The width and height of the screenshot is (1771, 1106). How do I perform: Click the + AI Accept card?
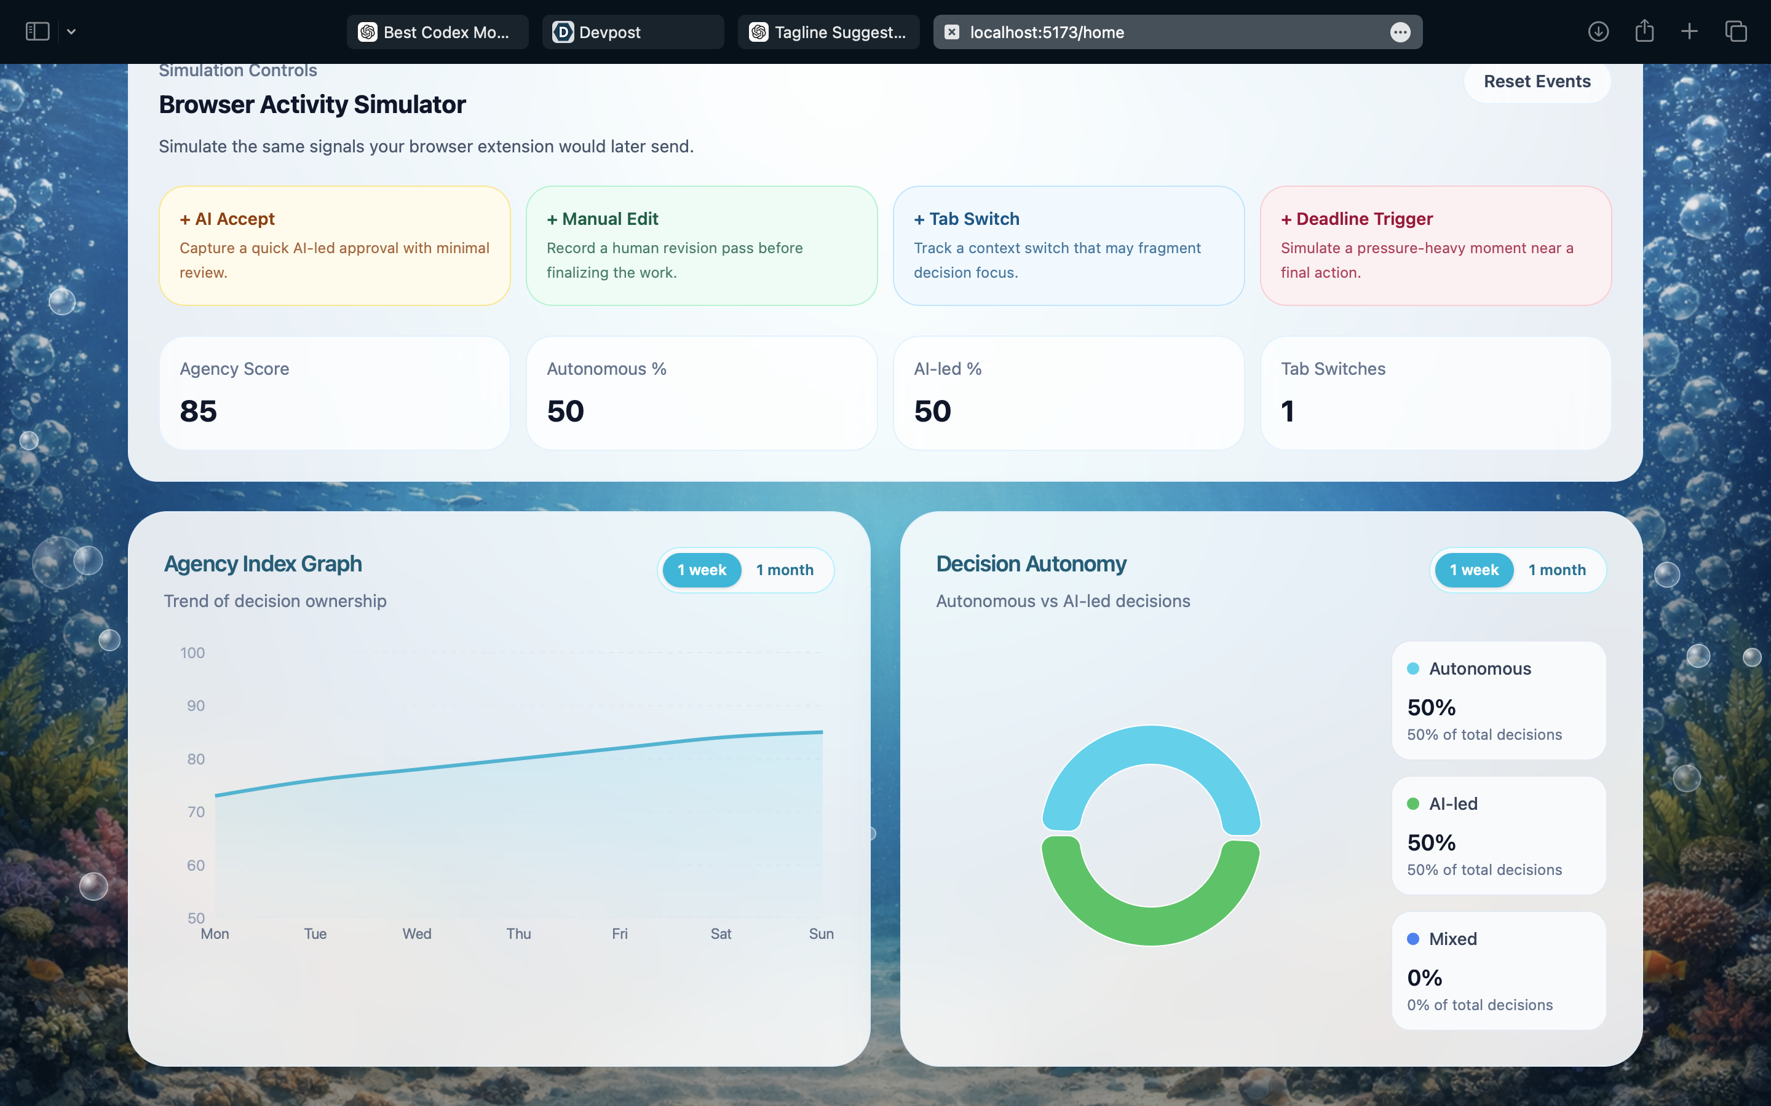click(x=335, y=245)
